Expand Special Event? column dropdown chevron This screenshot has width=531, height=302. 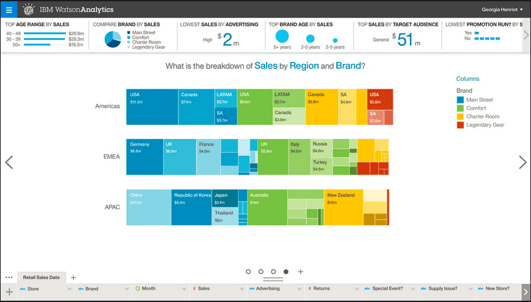point(414,289)
